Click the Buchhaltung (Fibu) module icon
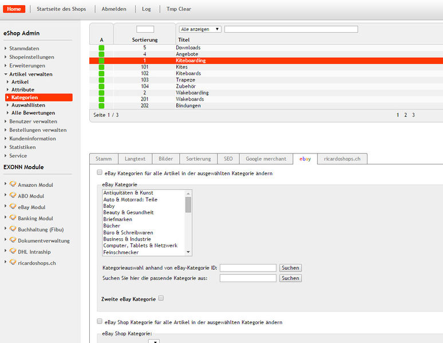This screenshot has height=343, width=443. [x=13, y=229]
